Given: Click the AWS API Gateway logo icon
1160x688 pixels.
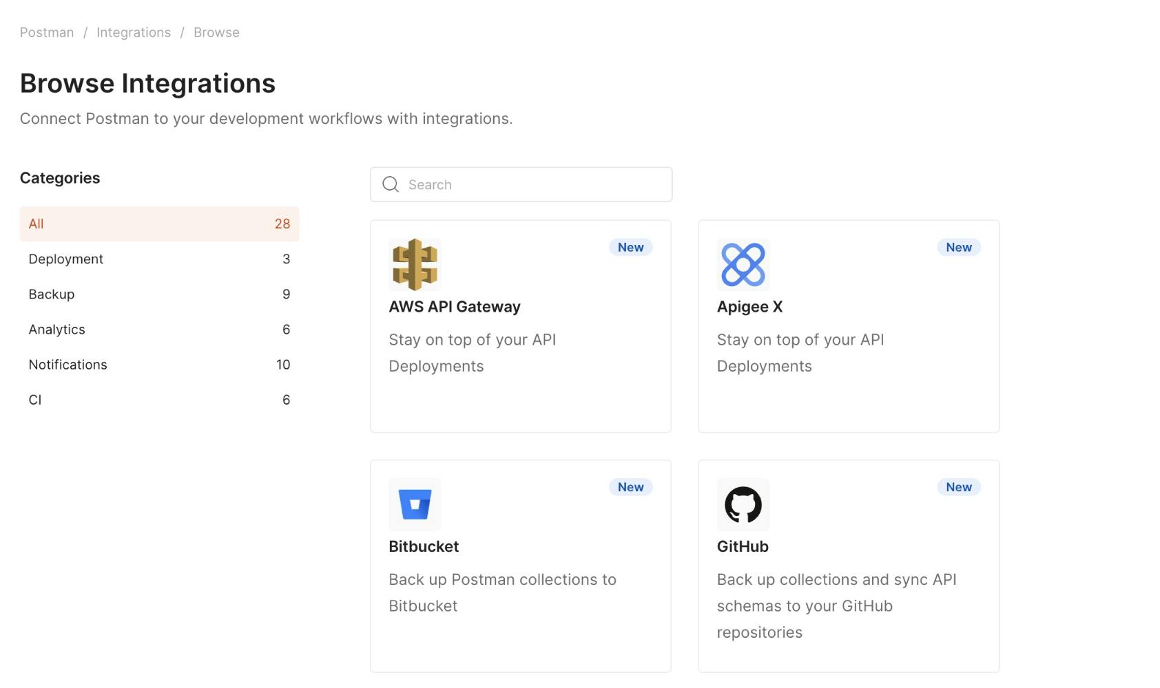Looking at the screenshot, I should point(415,265).
